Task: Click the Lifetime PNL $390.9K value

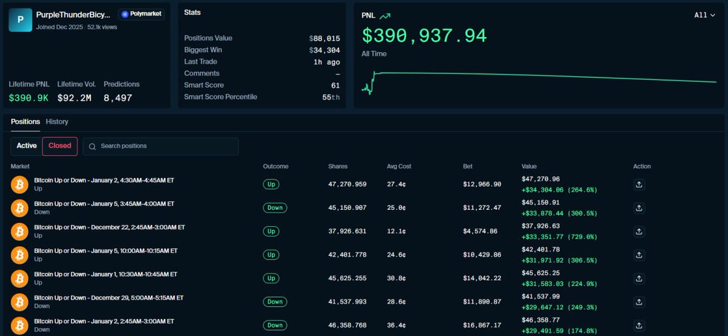Action: [29, 98]
